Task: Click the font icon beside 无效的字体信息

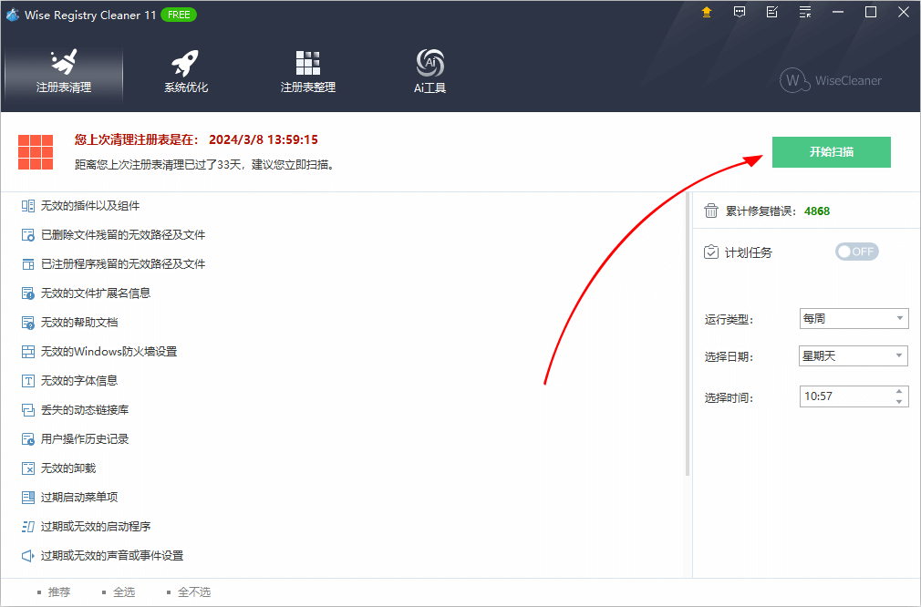Action: [28, 381]
